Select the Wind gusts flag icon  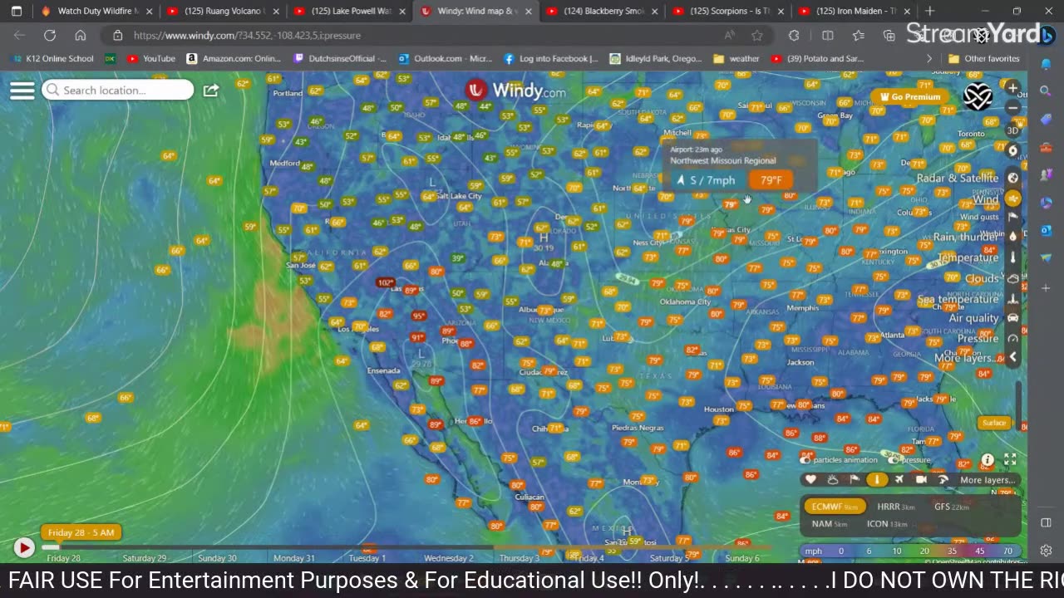(x=1012, y=218)
